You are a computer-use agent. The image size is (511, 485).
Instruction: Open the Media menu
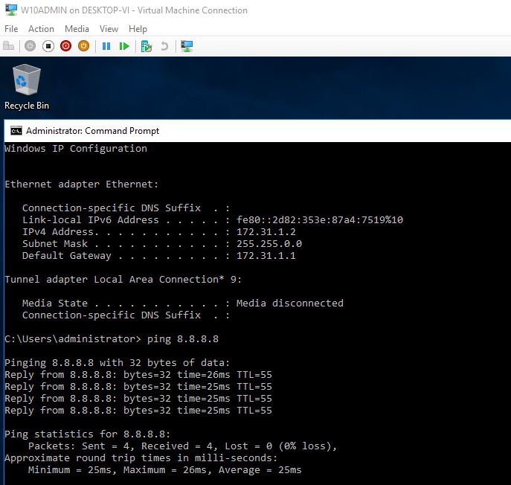(x=77, y=29)
